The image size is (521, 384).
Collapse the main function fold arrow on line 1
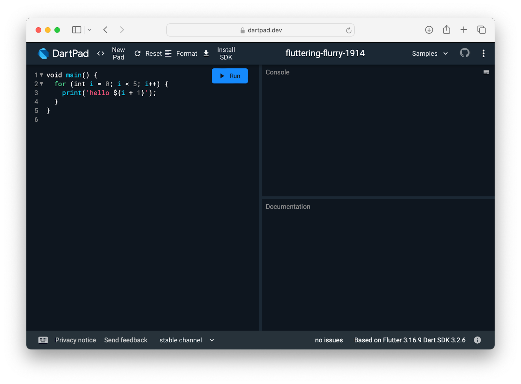coord(41,75)
